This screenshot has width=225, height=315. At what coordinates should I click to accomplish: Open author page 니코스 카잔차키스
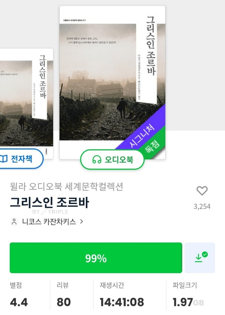(x=49, y=222)
